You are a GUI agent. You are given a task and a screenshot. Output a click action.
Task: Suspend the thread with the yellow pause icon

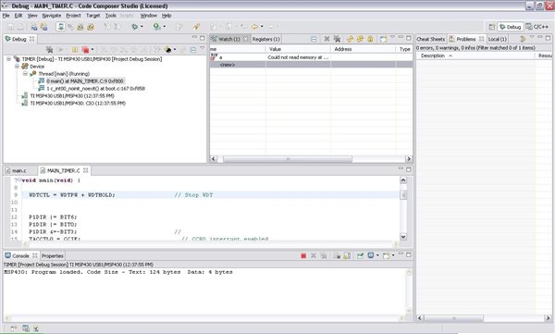(x=75, y=50)
